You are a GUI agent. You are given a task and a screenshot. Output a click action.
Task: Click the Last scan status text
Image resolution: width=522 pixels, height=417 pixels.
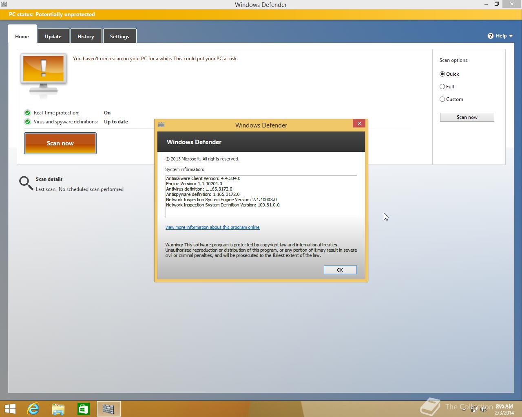[x=80, y=189]
